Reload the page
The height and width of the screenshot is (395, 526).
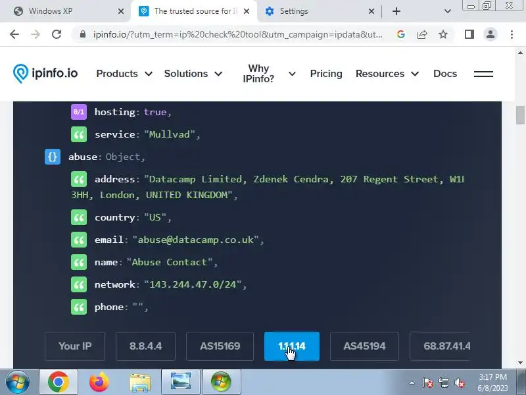point(57,34)
